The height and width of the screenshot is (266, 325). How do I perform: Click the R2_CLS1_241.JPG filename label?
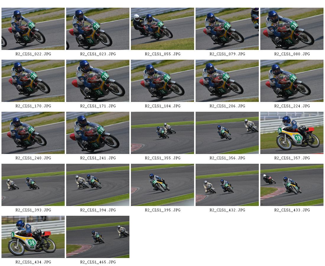tap(98, 158)
